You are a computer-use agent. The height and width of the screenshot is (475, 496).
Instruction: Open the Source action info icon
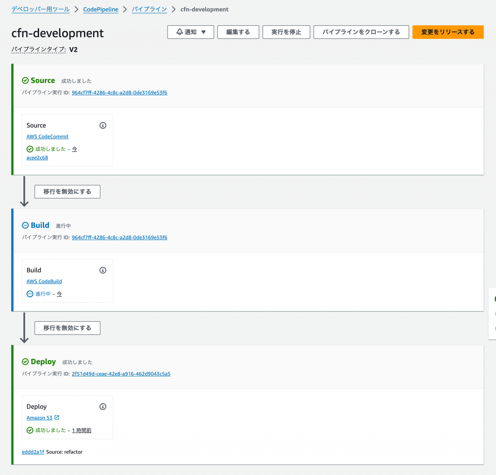103,125
